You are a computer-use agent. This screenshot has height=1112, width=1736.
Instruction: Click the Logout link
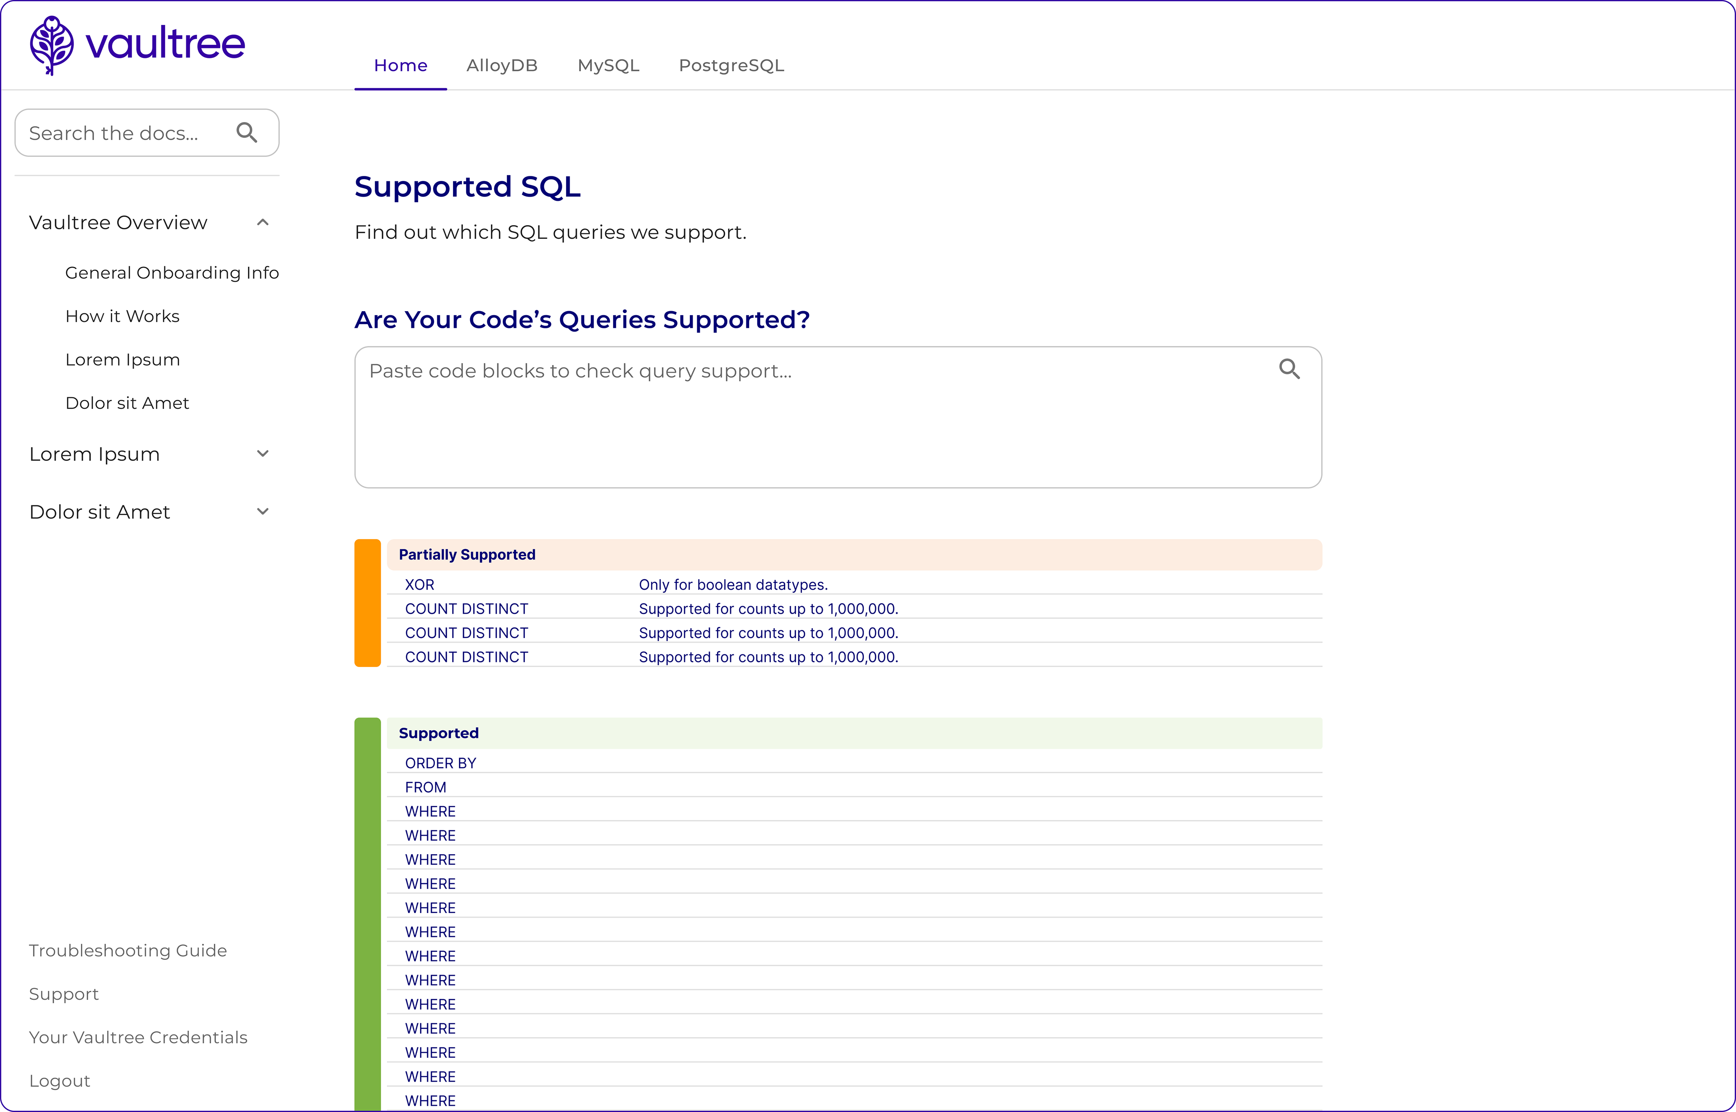tap(59, 1081)
